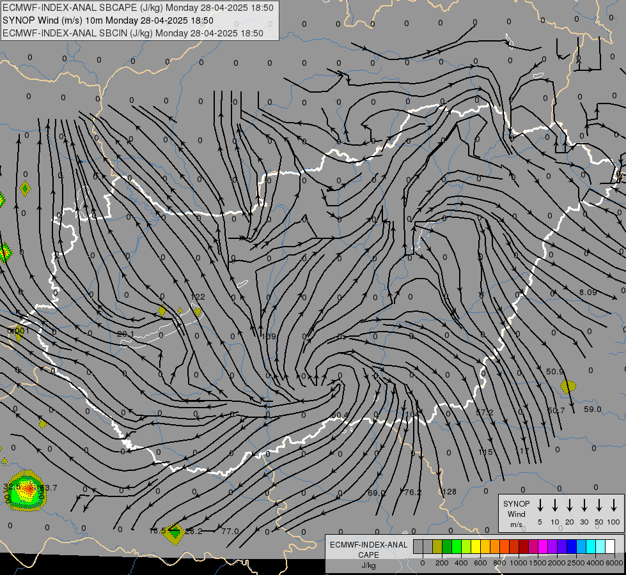Click the 76.2 value near the bottom
Image resolution: width=626 pixels, height=575 pixels.
pos(413,492)
